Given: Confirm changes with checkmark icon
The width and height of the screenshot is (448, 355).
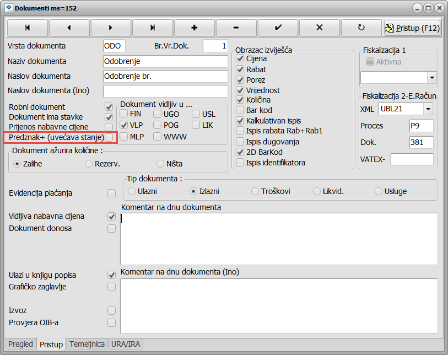Looking at the screenshot, I should point(278,27).
